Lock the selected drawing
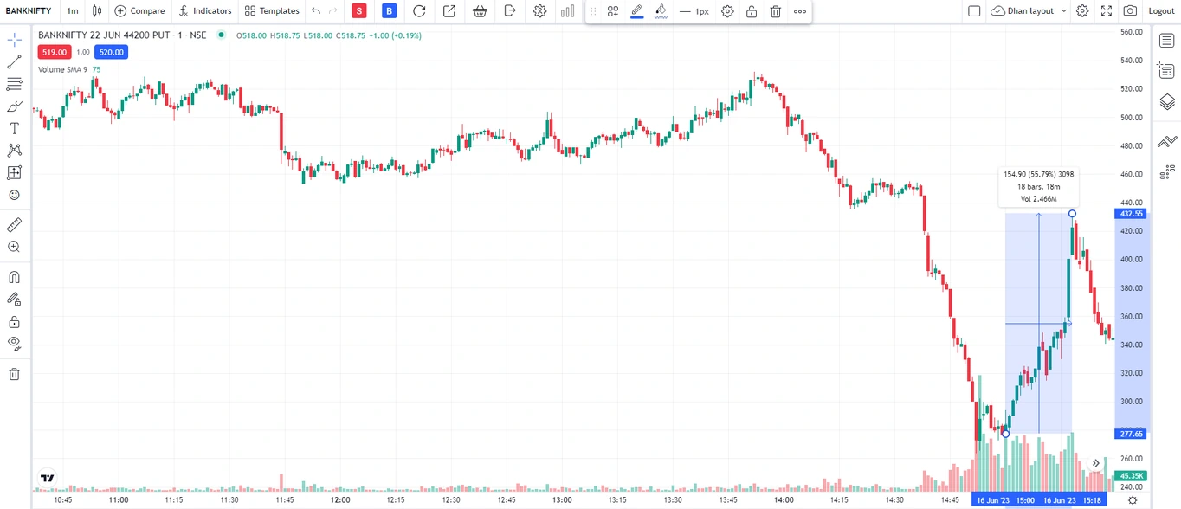Screen dimensions: 1181x509 click(752, 11)
